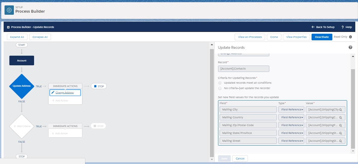The width and height of the screenshot is (358, 164).
Task: Click the Back To Setup arrow icon
Action: pos(313,27)
